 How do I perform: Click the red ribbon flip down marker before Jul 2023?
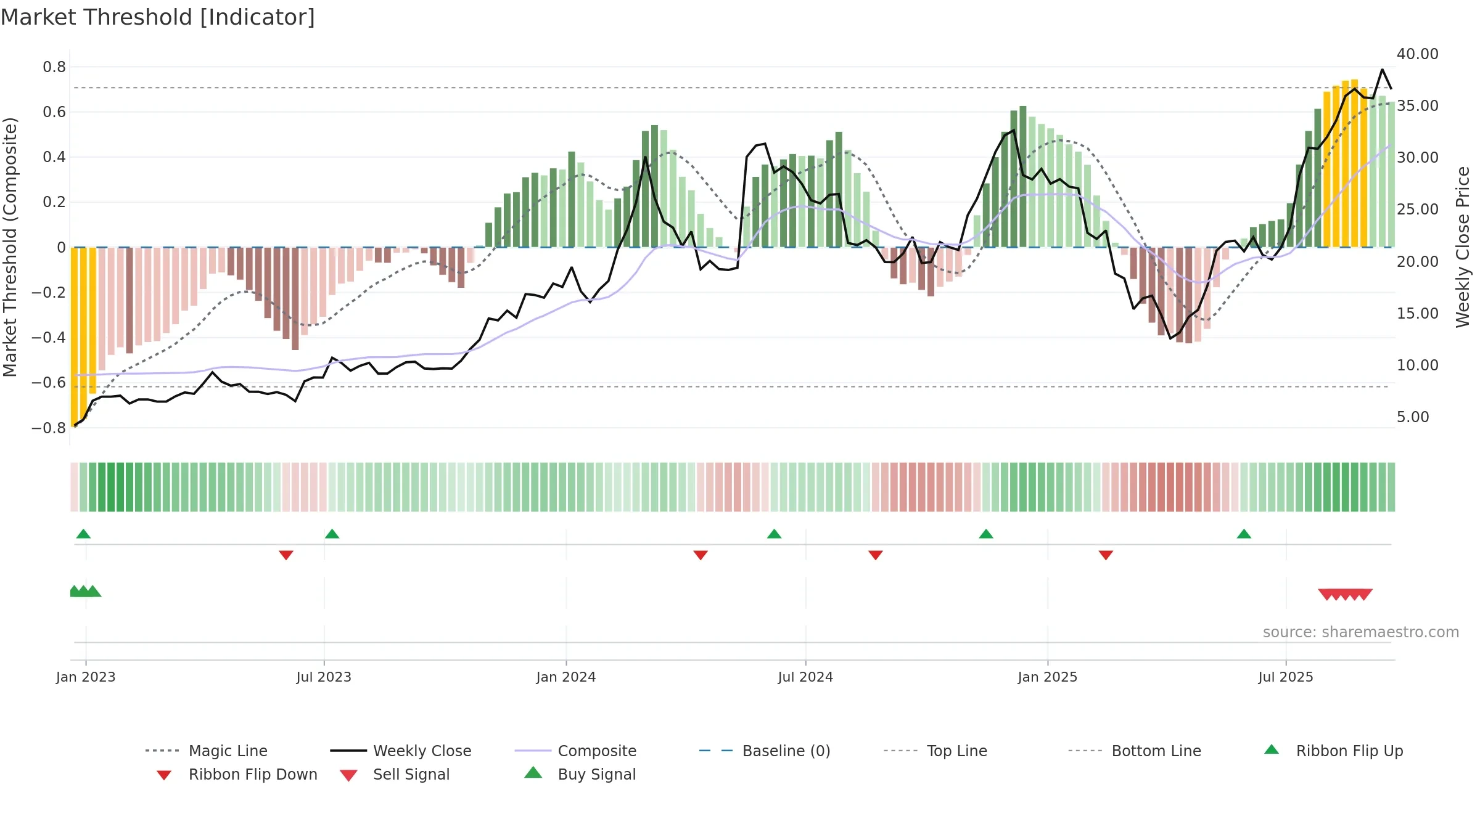[x=286, y=555]
